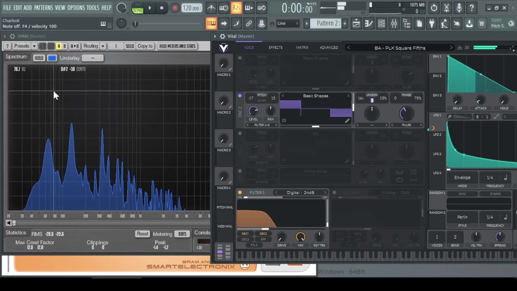
Task: Open the OPTIONS menu
Action: [x=76, y=8]
